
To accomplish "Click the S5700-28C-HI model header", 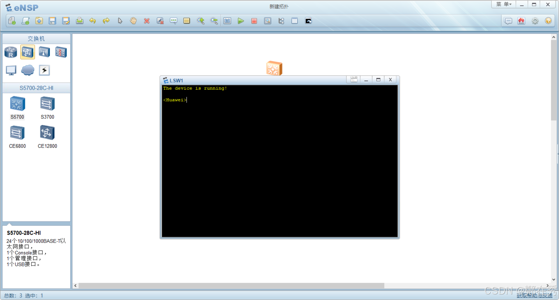I will pyautogui.click(x=36, y=88).
